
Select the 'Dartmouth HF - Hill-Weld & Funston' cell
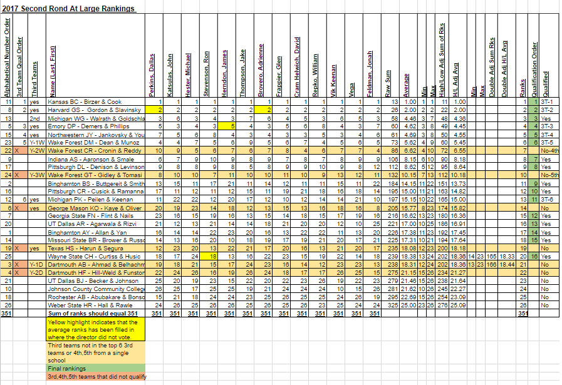tap(95, 272)
